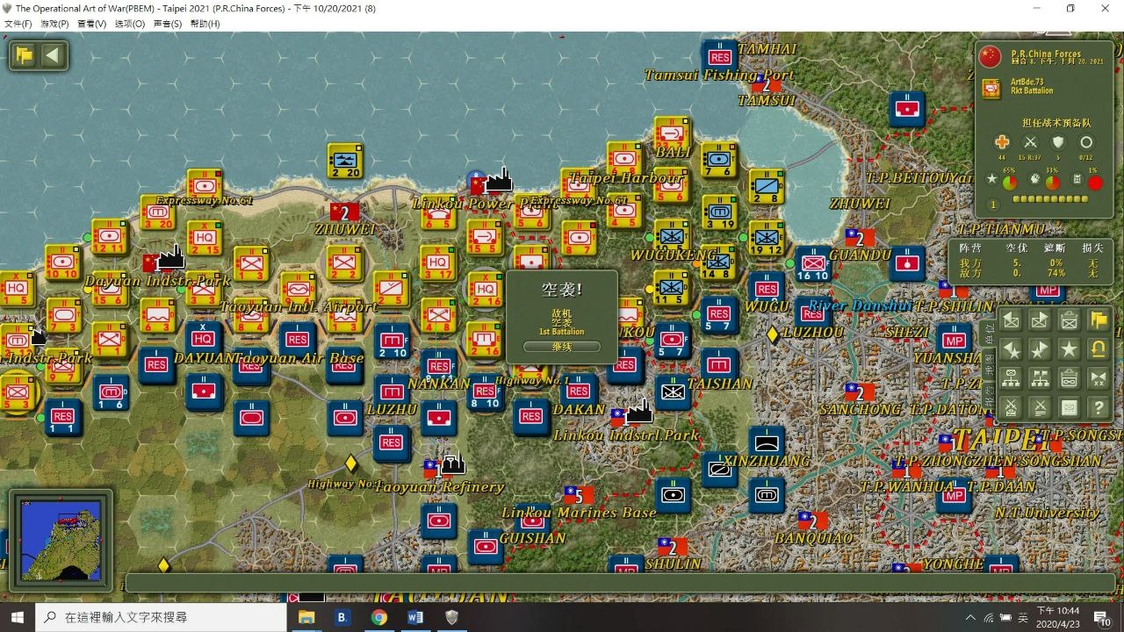Click the yellow flags icon in the right control panel
The image size is (1124, 632).
coord(1098,320)
